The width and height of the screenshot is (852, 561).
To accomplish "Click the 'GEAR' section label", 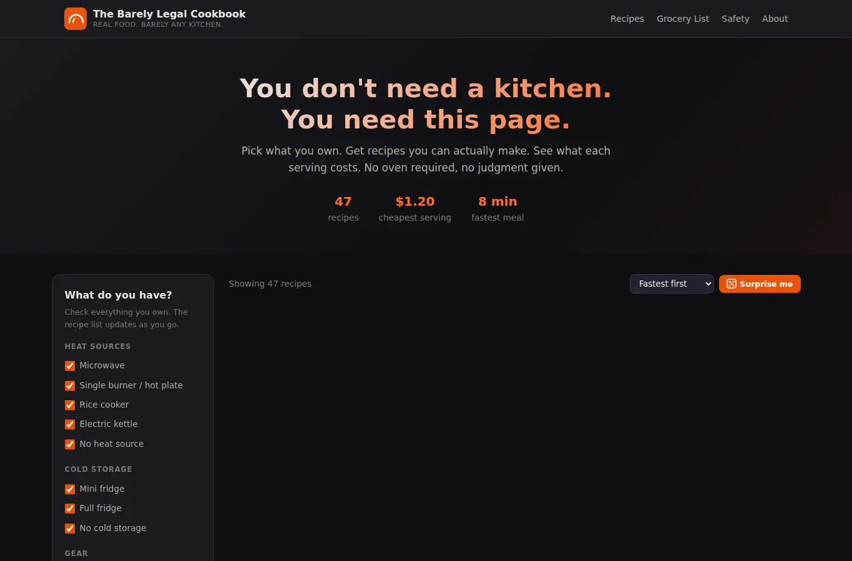I will click(76, 553).
